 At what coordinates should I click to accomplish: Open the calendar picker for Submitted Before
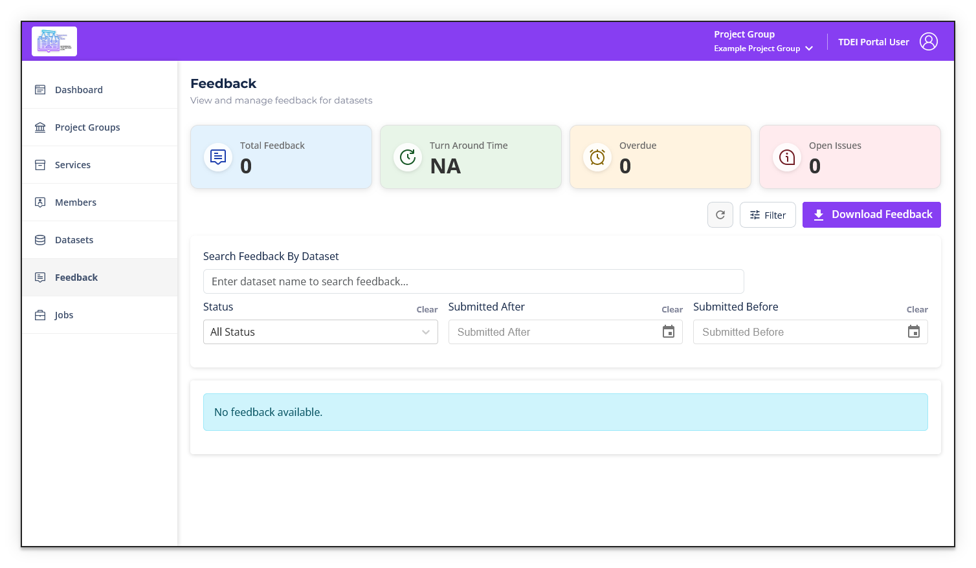pyautogui.click(x=914, y=331)
